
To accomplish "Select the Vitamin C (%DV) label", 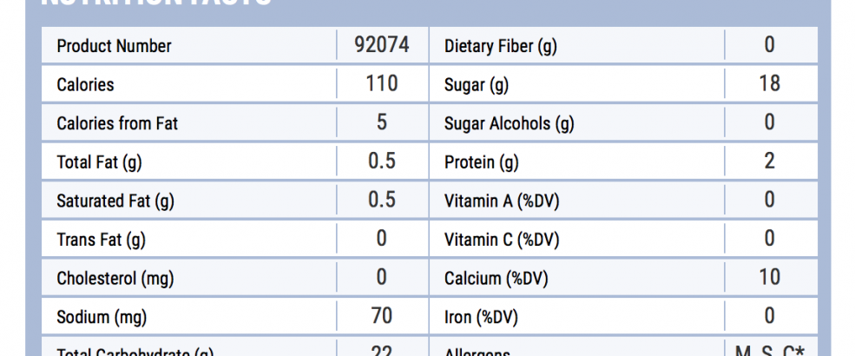I will [502, 240].
